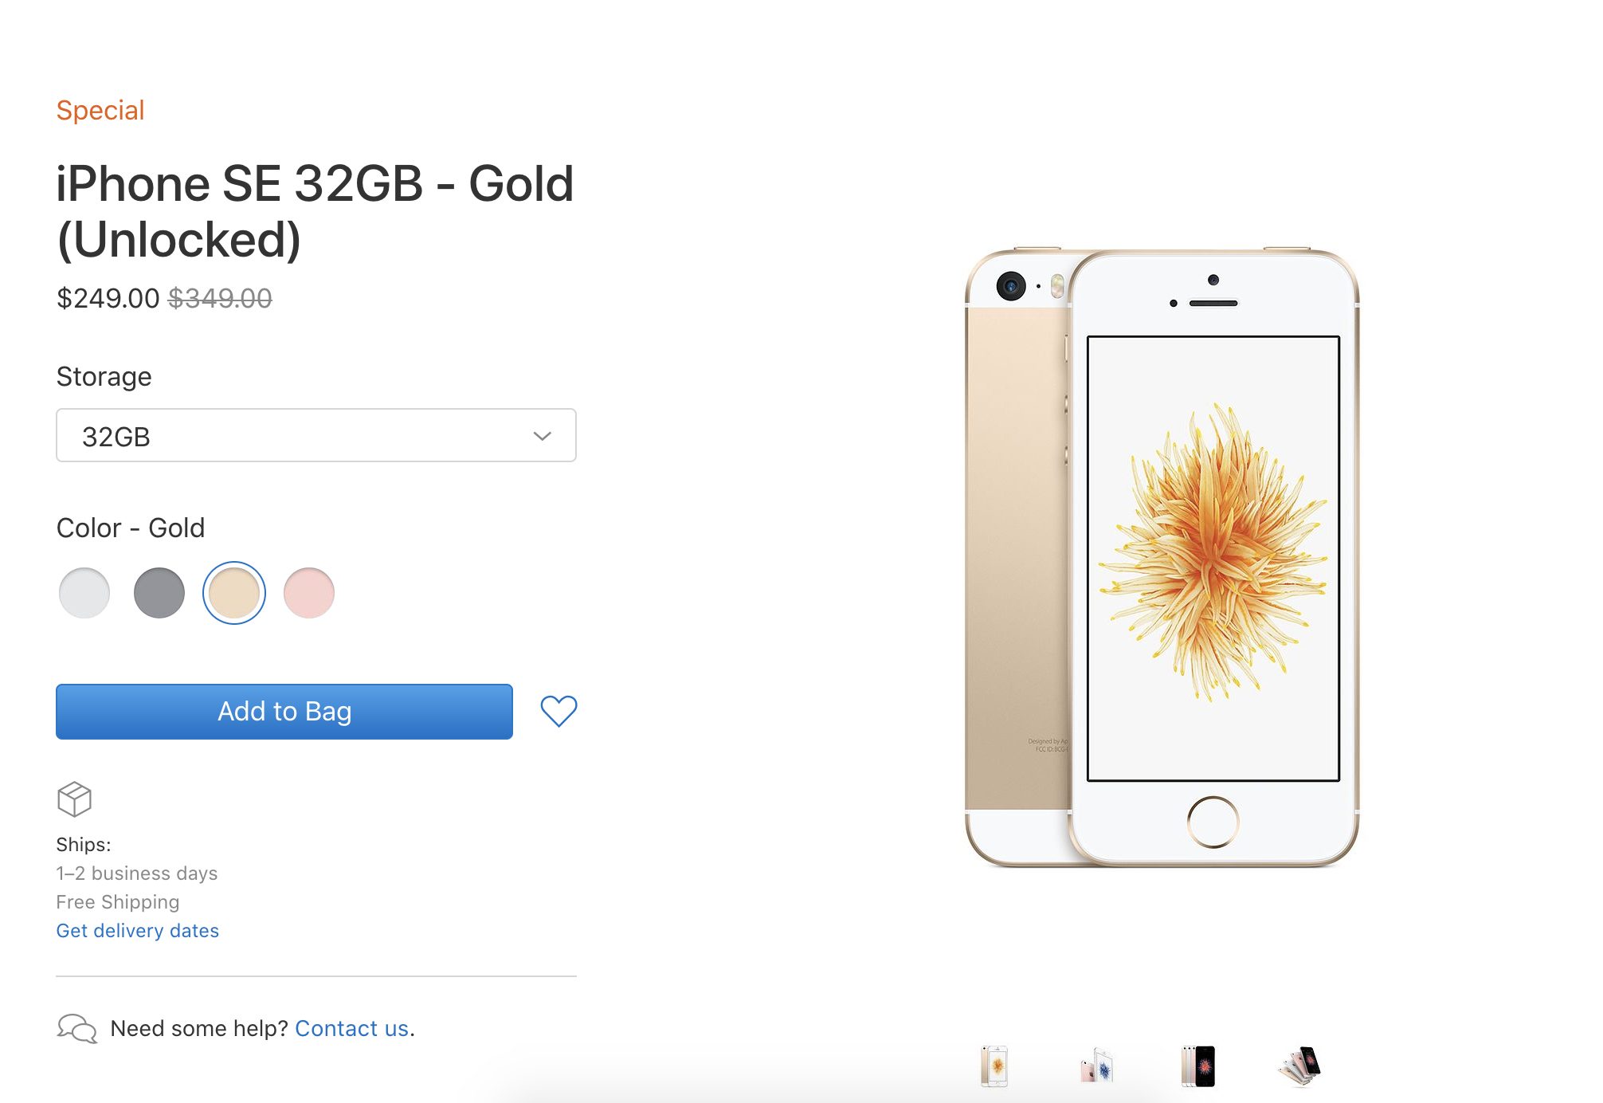Viewport: 1603px width, 1103px height.
Task: Select the Space Gray color swatch
Action: pos(159,593)
